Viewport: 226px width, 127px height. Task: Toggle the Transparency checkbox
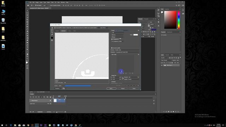pyautogui.click(x=112, y=39)
